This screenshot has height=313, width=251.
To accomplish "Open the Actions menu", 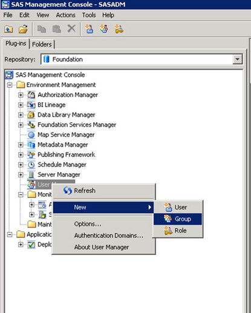I will click(x=66, y=15).
